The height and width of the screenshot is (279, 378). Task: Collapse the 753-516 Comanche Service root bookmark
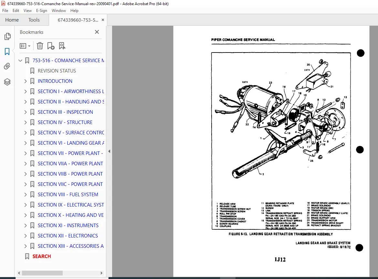pos(20,61)
